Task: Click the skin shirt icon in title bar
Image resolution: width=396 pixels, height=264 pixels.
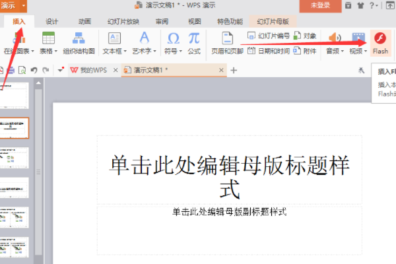Action: 360,5
